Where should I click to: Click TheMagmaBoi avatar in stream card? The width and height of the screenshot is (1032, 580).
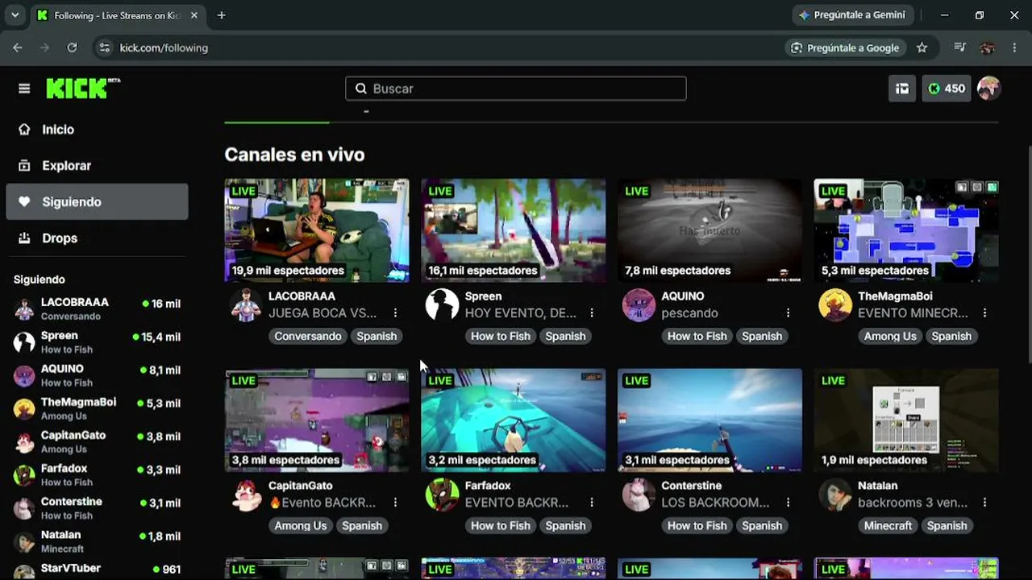pyautogui.click(x=835, y=305)
